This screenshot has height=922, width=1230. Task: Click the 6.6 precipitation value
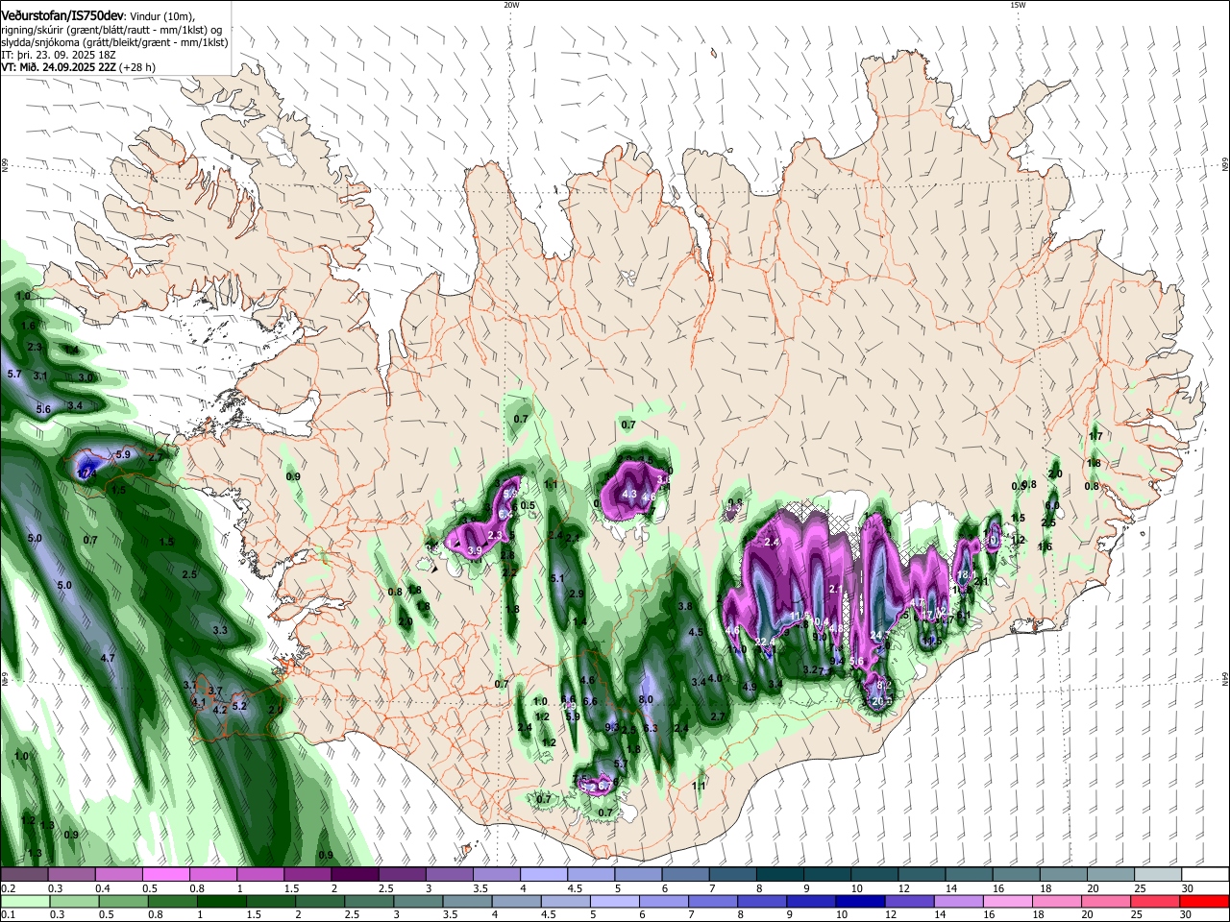[x=590, y=701]
